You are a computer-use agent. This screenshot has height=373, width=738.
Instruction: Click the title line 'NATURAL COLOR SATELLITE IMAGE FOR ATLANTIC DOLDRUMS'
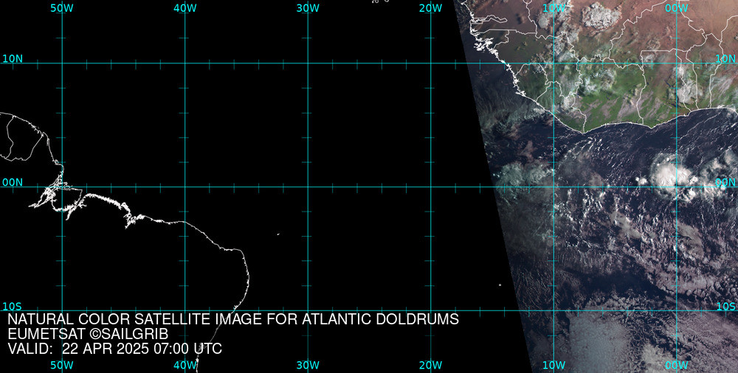[x=233, y=319]
